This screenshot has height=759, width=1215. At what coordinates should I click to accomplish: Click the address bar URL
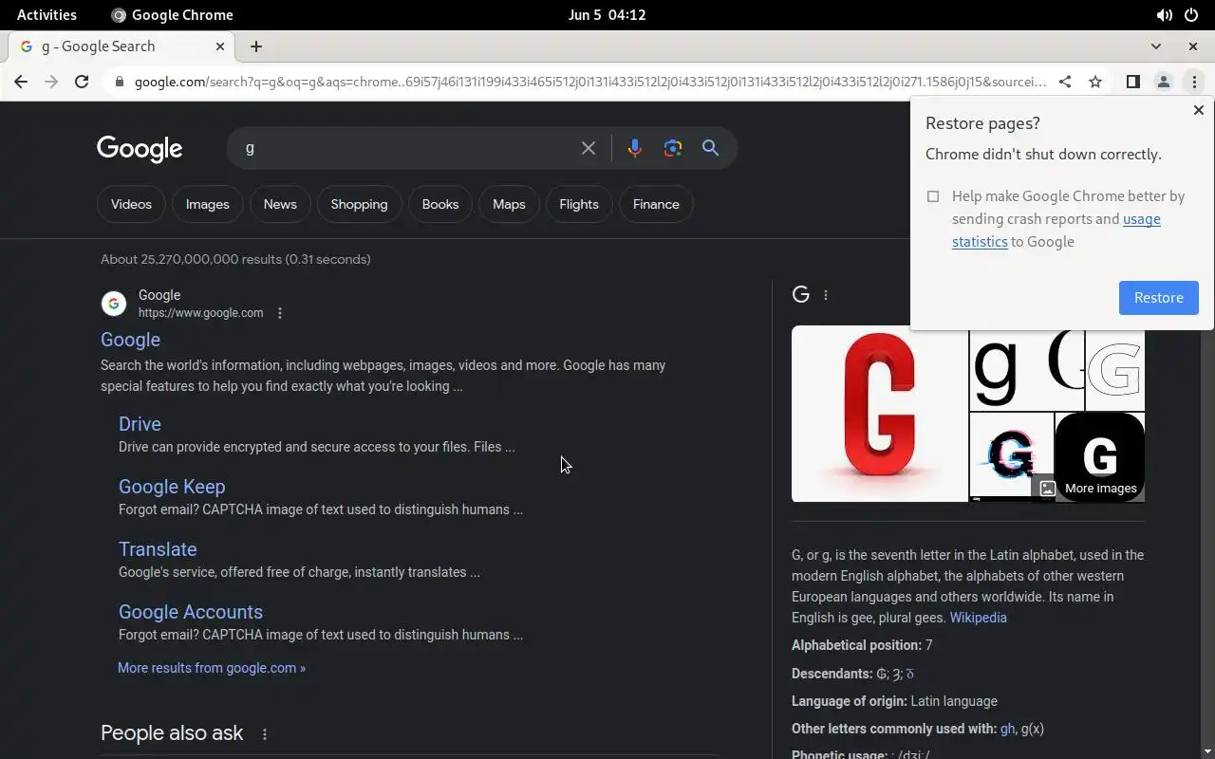pos(589,82)
